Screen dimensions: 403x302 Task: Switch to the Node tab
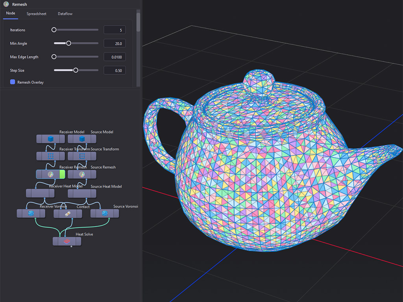tap(11, 13)
